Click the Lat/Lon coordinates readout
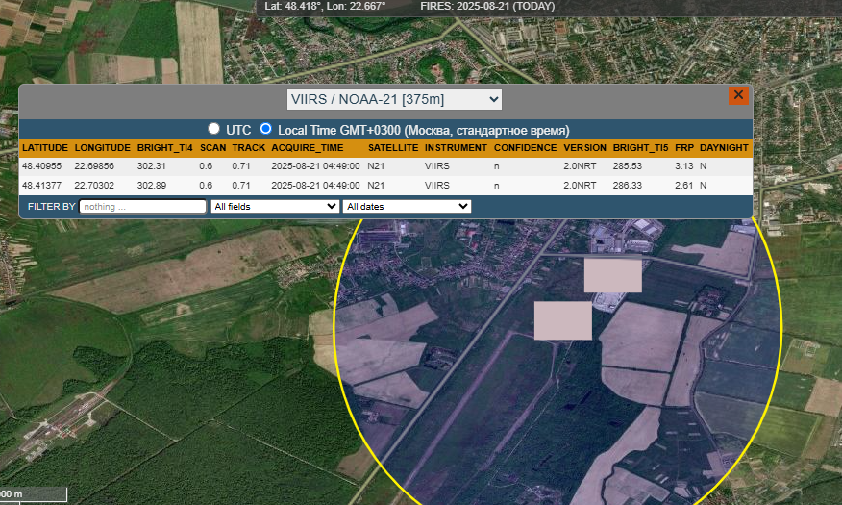 pos(325,7)
